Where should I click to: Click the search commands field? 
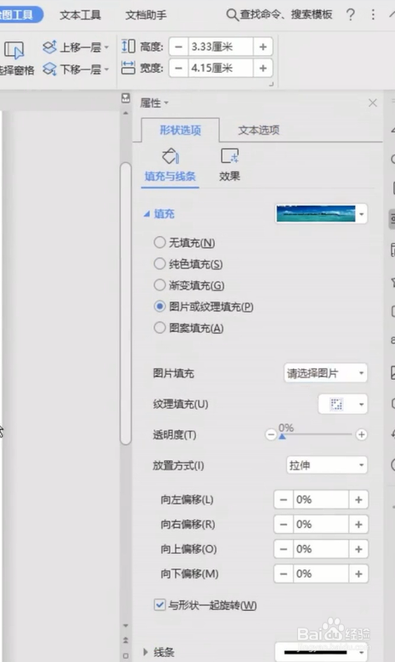(x=286, y=15)
